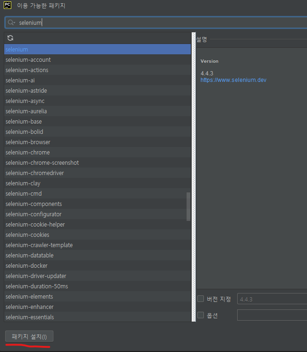Enable the 버전 지정 checkbox
This screenshot has width=307, height=352.
201,299
